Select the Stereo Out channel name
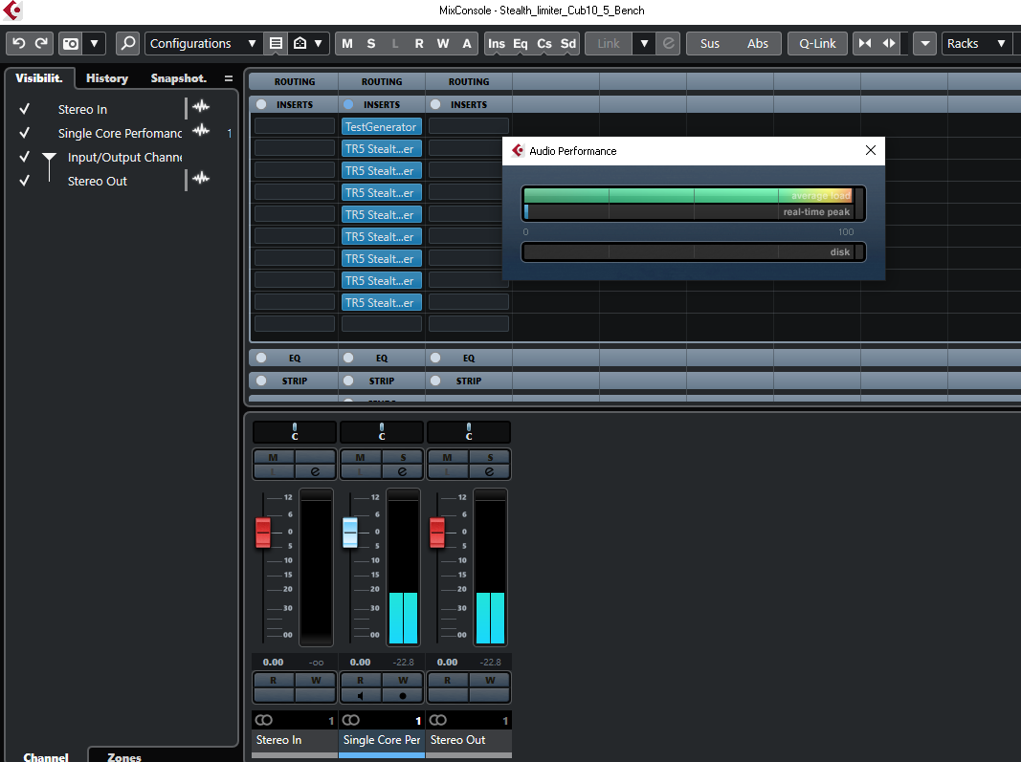The height and width of the screenshot is (762, 1021). 457,740
